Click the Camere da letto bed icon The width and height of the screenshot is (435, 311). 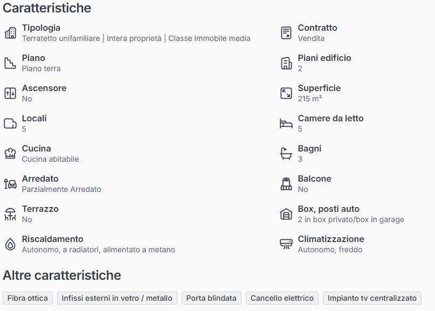point(286,123)
